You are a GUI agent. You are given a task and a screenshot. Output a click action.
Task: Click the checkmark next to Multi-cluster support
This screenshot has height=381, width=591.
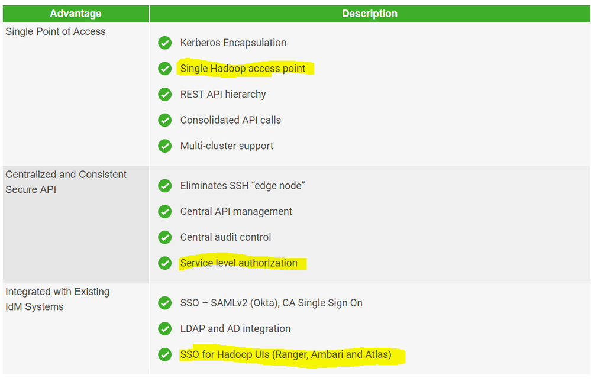point(165,146)
